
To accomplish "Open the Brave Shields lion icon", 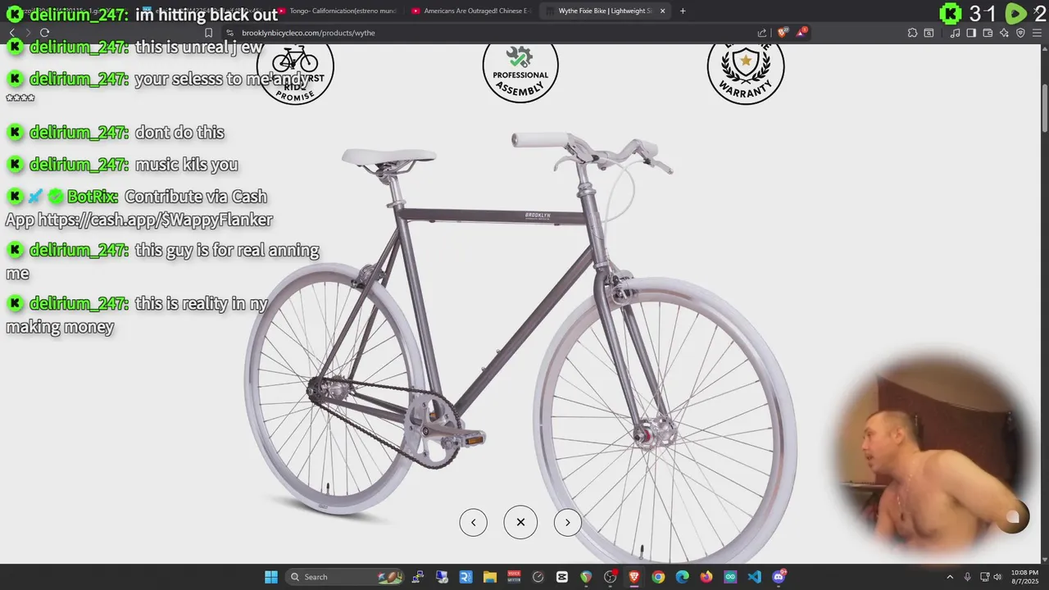I will [783, 33].
